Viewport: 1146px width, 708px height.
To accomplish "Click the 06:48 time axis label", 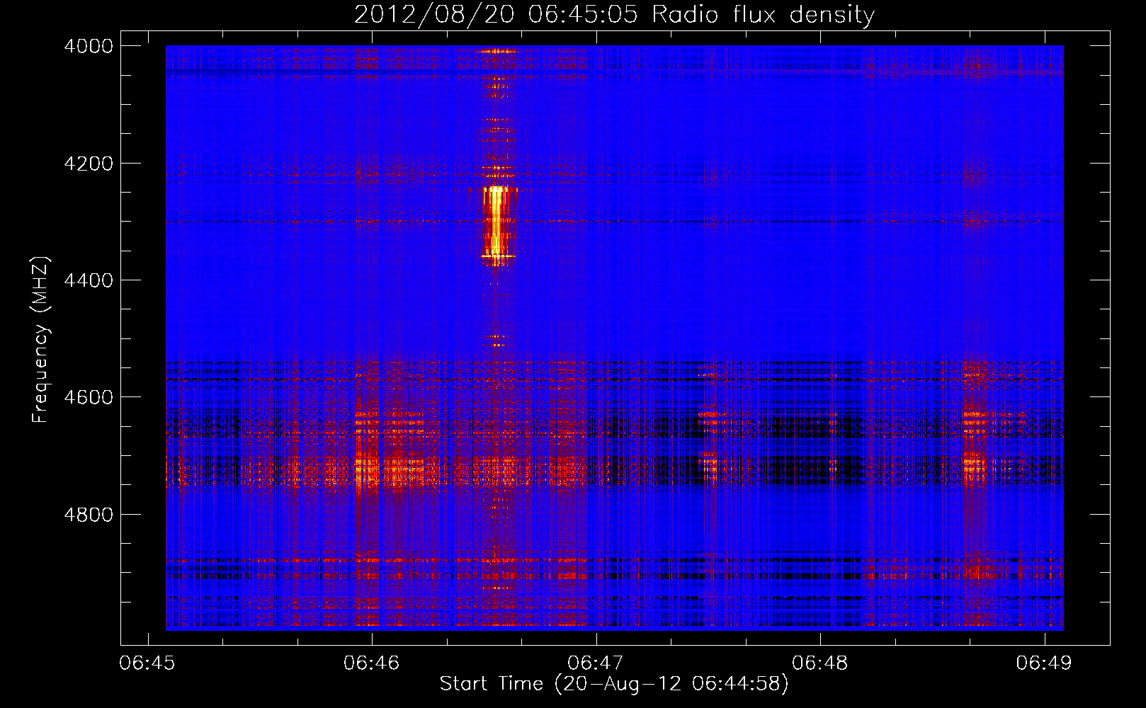I will (x=820, y=663).
